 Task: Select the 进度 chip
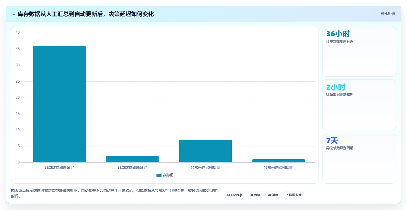pyautogui.click(x=273, y=195)
